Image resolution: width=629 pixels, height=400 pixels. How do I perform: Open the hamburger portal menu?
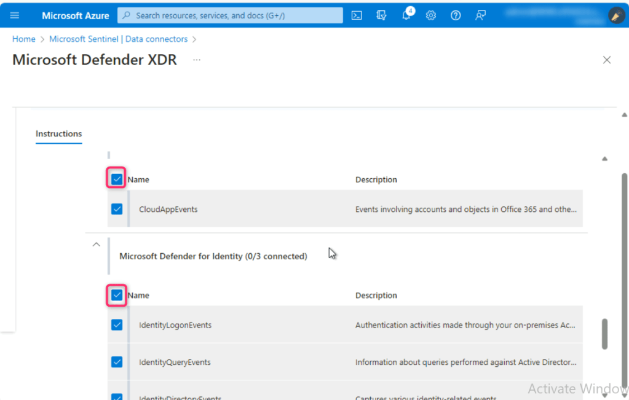tap(15, 15)
